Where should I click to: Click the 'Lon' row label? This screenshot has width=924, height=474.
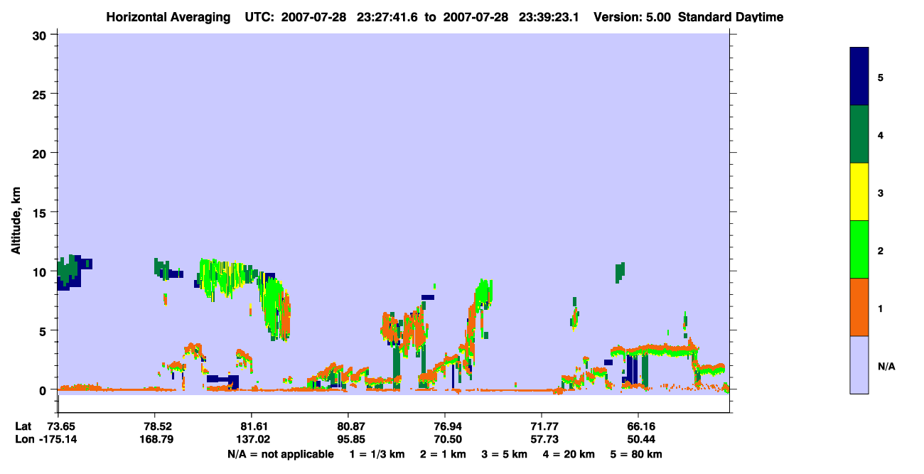pyautogui.click(x=23, y=439)
